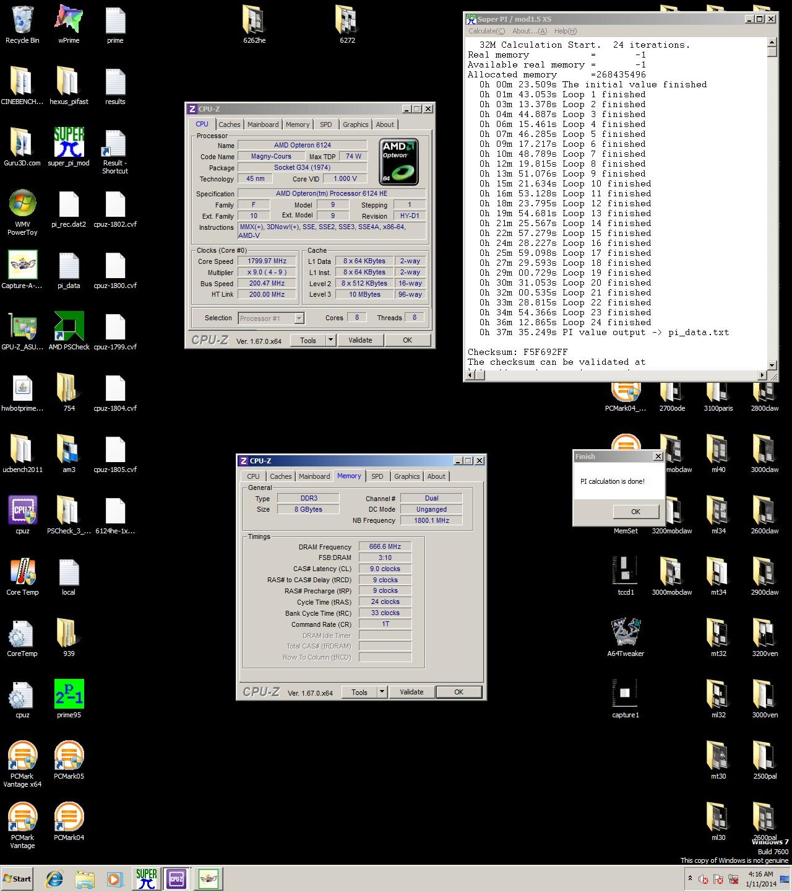
Task: Open the ucbench2011 folder
Action: 22,453
